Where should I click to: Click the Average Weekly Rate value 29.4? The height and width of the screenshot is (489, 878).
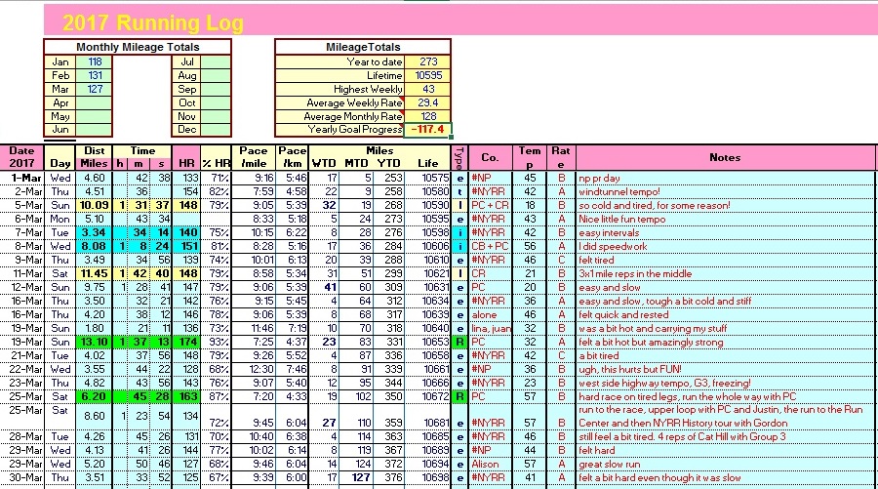pos(427,102)
